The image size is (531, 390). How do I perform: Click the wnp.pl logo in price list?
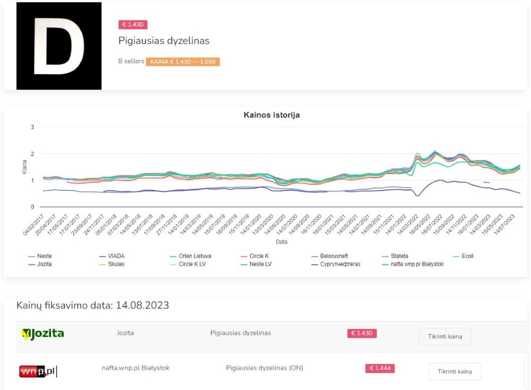click(x=38, y=371)
